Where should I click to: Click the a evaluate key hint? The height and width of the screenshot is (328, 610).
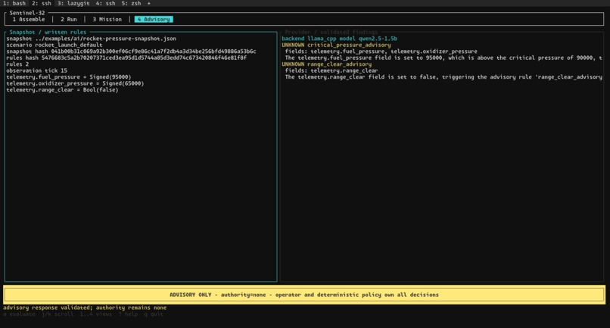pos(20,314)
